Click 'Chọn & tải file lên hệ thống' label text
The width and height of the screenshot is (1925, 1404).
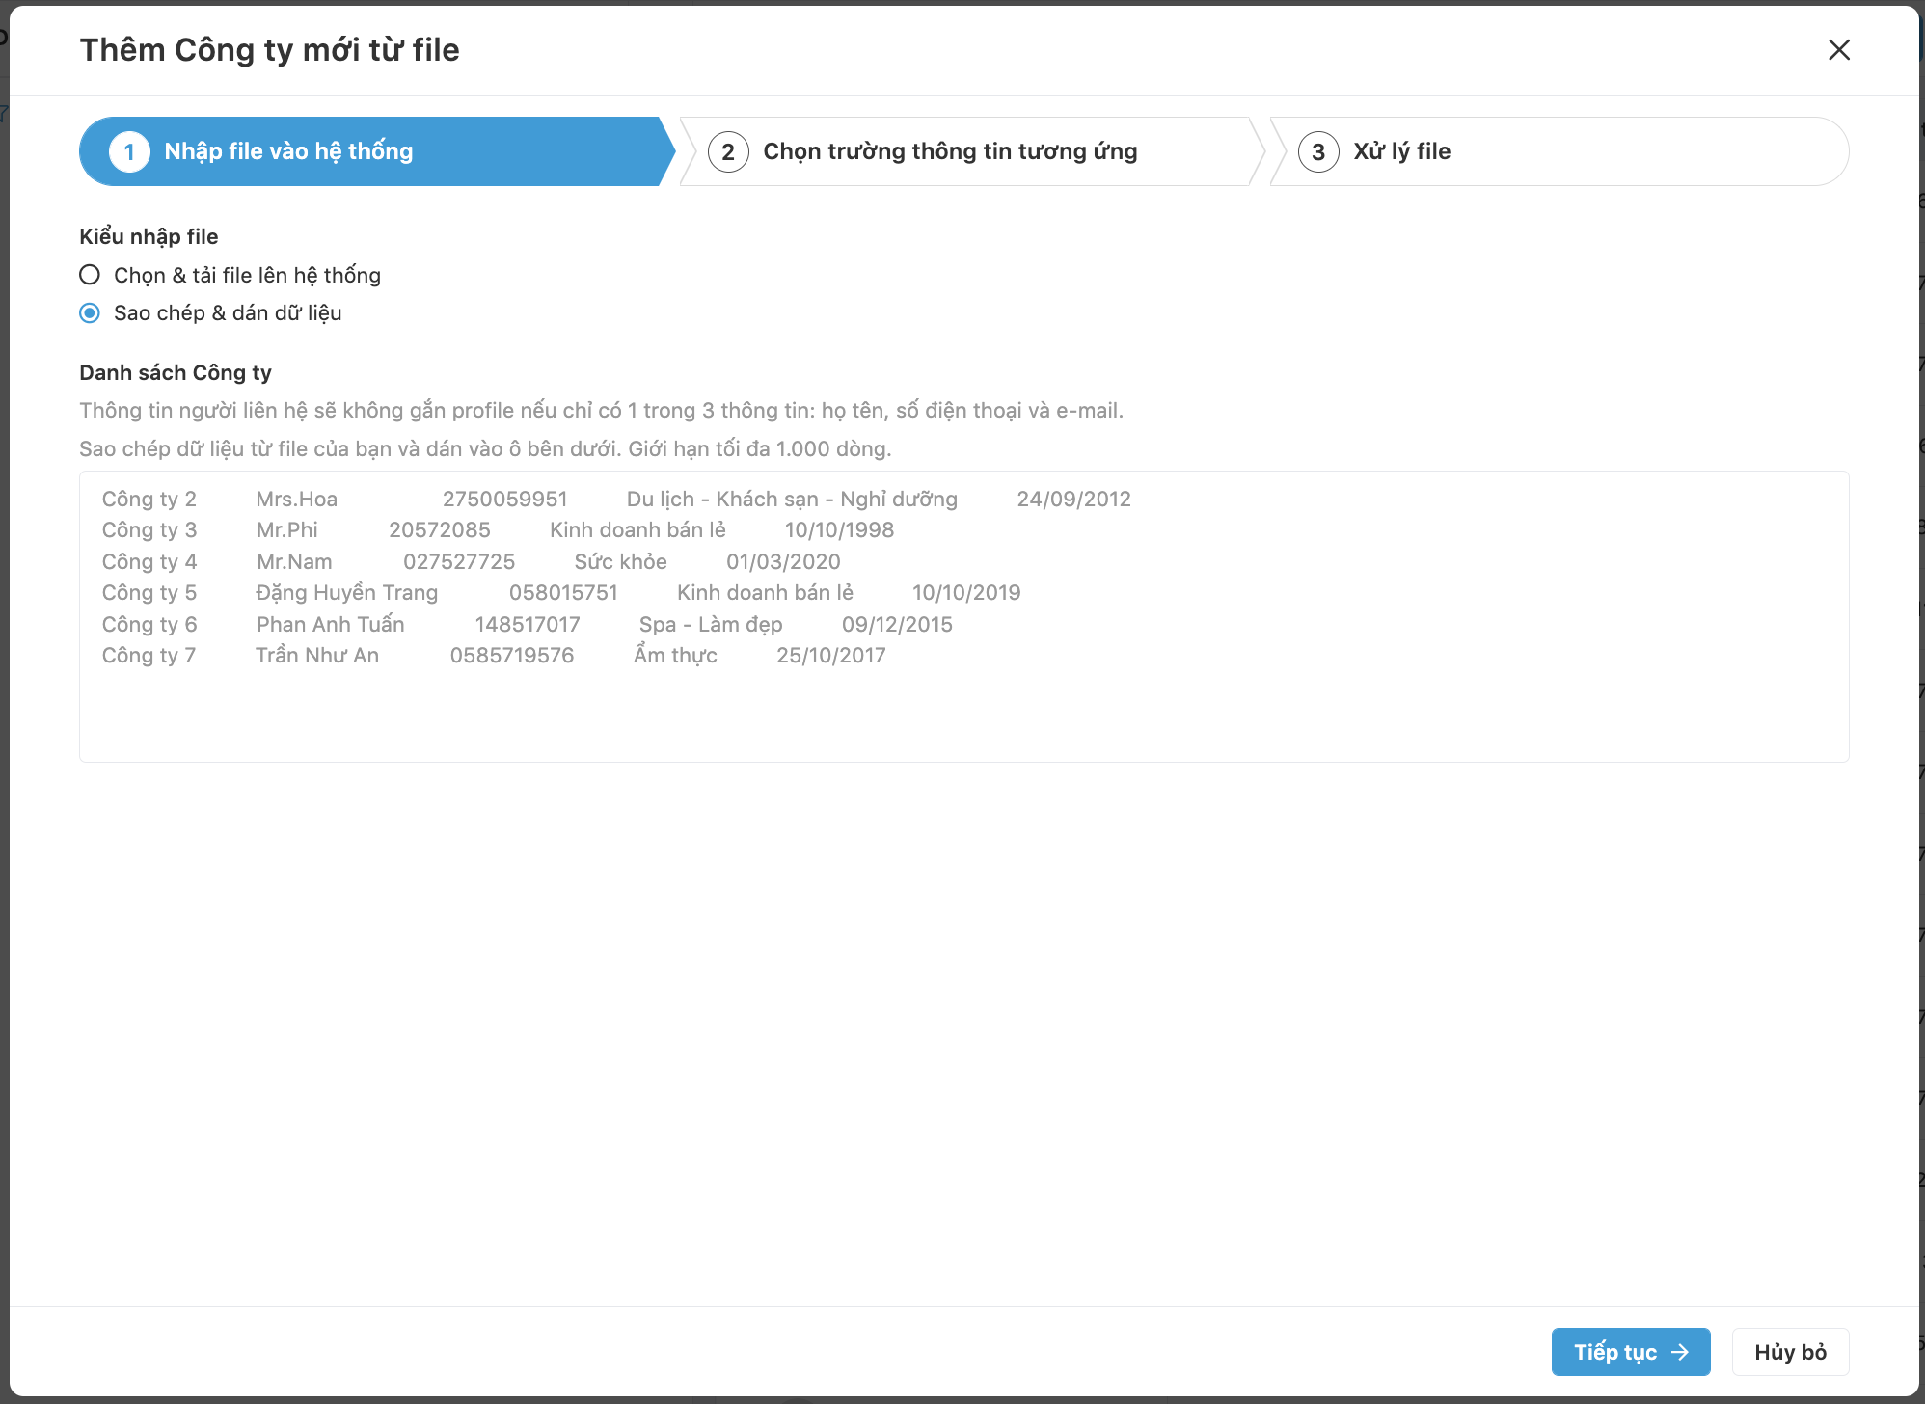click(247, 275)
